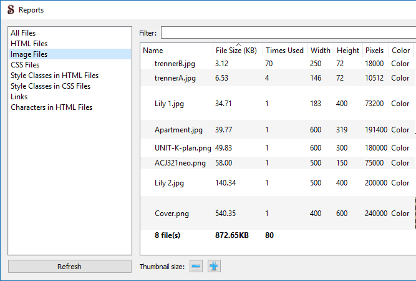
Task: Click the 8 file(s) total cell
Action: [167, 235]
